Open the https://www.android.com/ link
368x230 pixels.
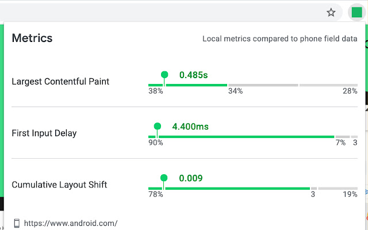coord(71,223)
